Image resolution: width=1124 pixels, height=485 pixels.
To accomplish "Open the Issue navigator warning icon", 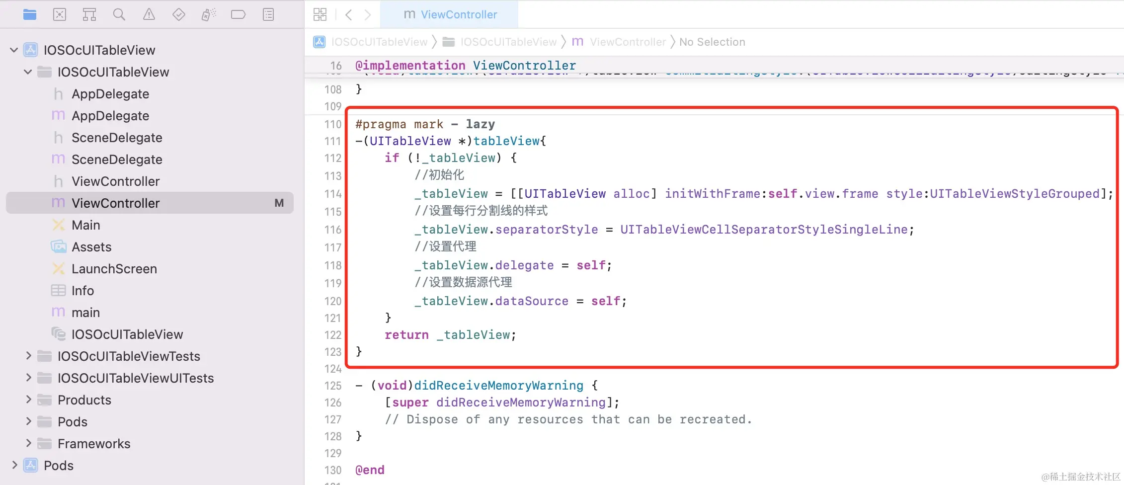I will (x=149, y=14).
